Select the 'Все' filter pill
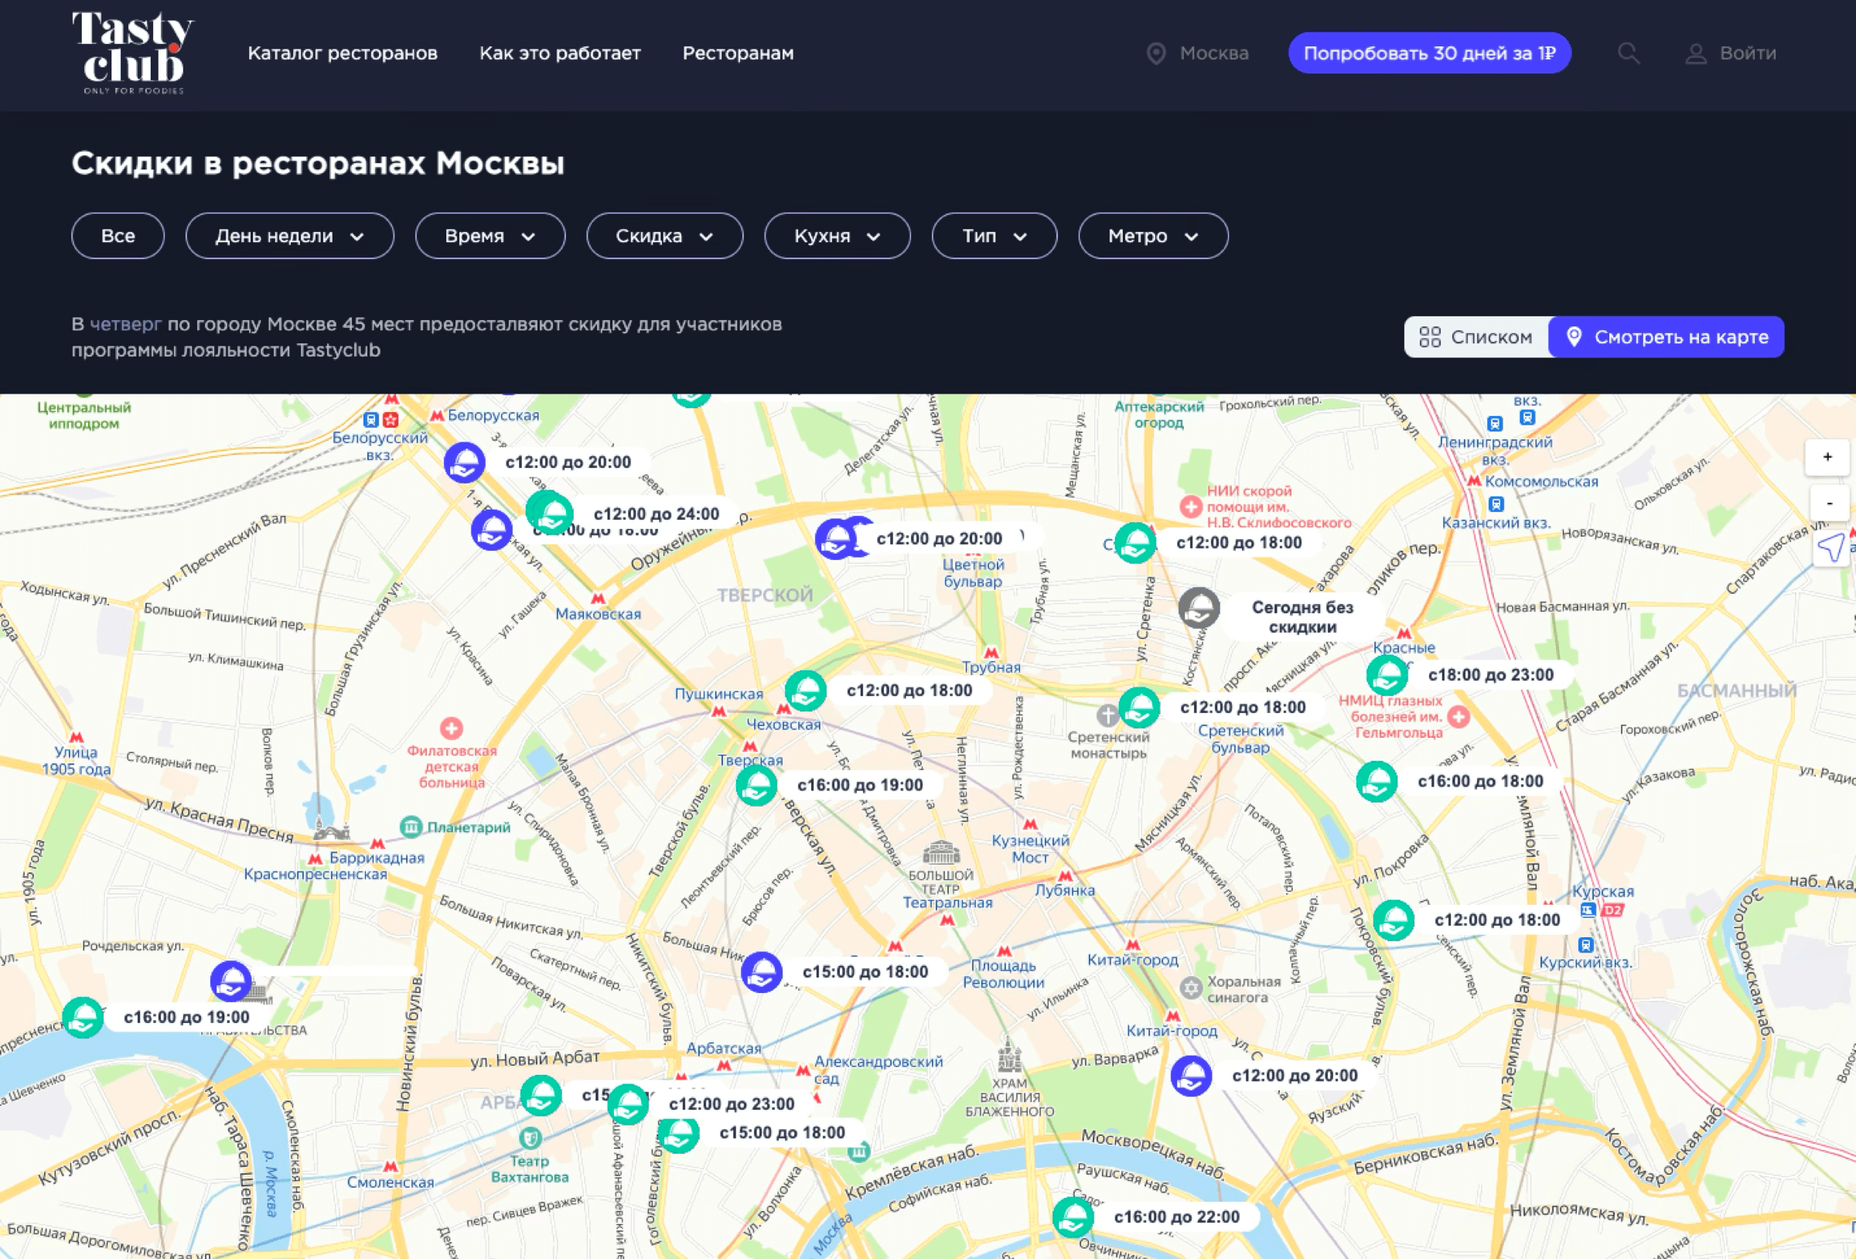This screenshot has width=1856, height=1259. click(118, 236)
